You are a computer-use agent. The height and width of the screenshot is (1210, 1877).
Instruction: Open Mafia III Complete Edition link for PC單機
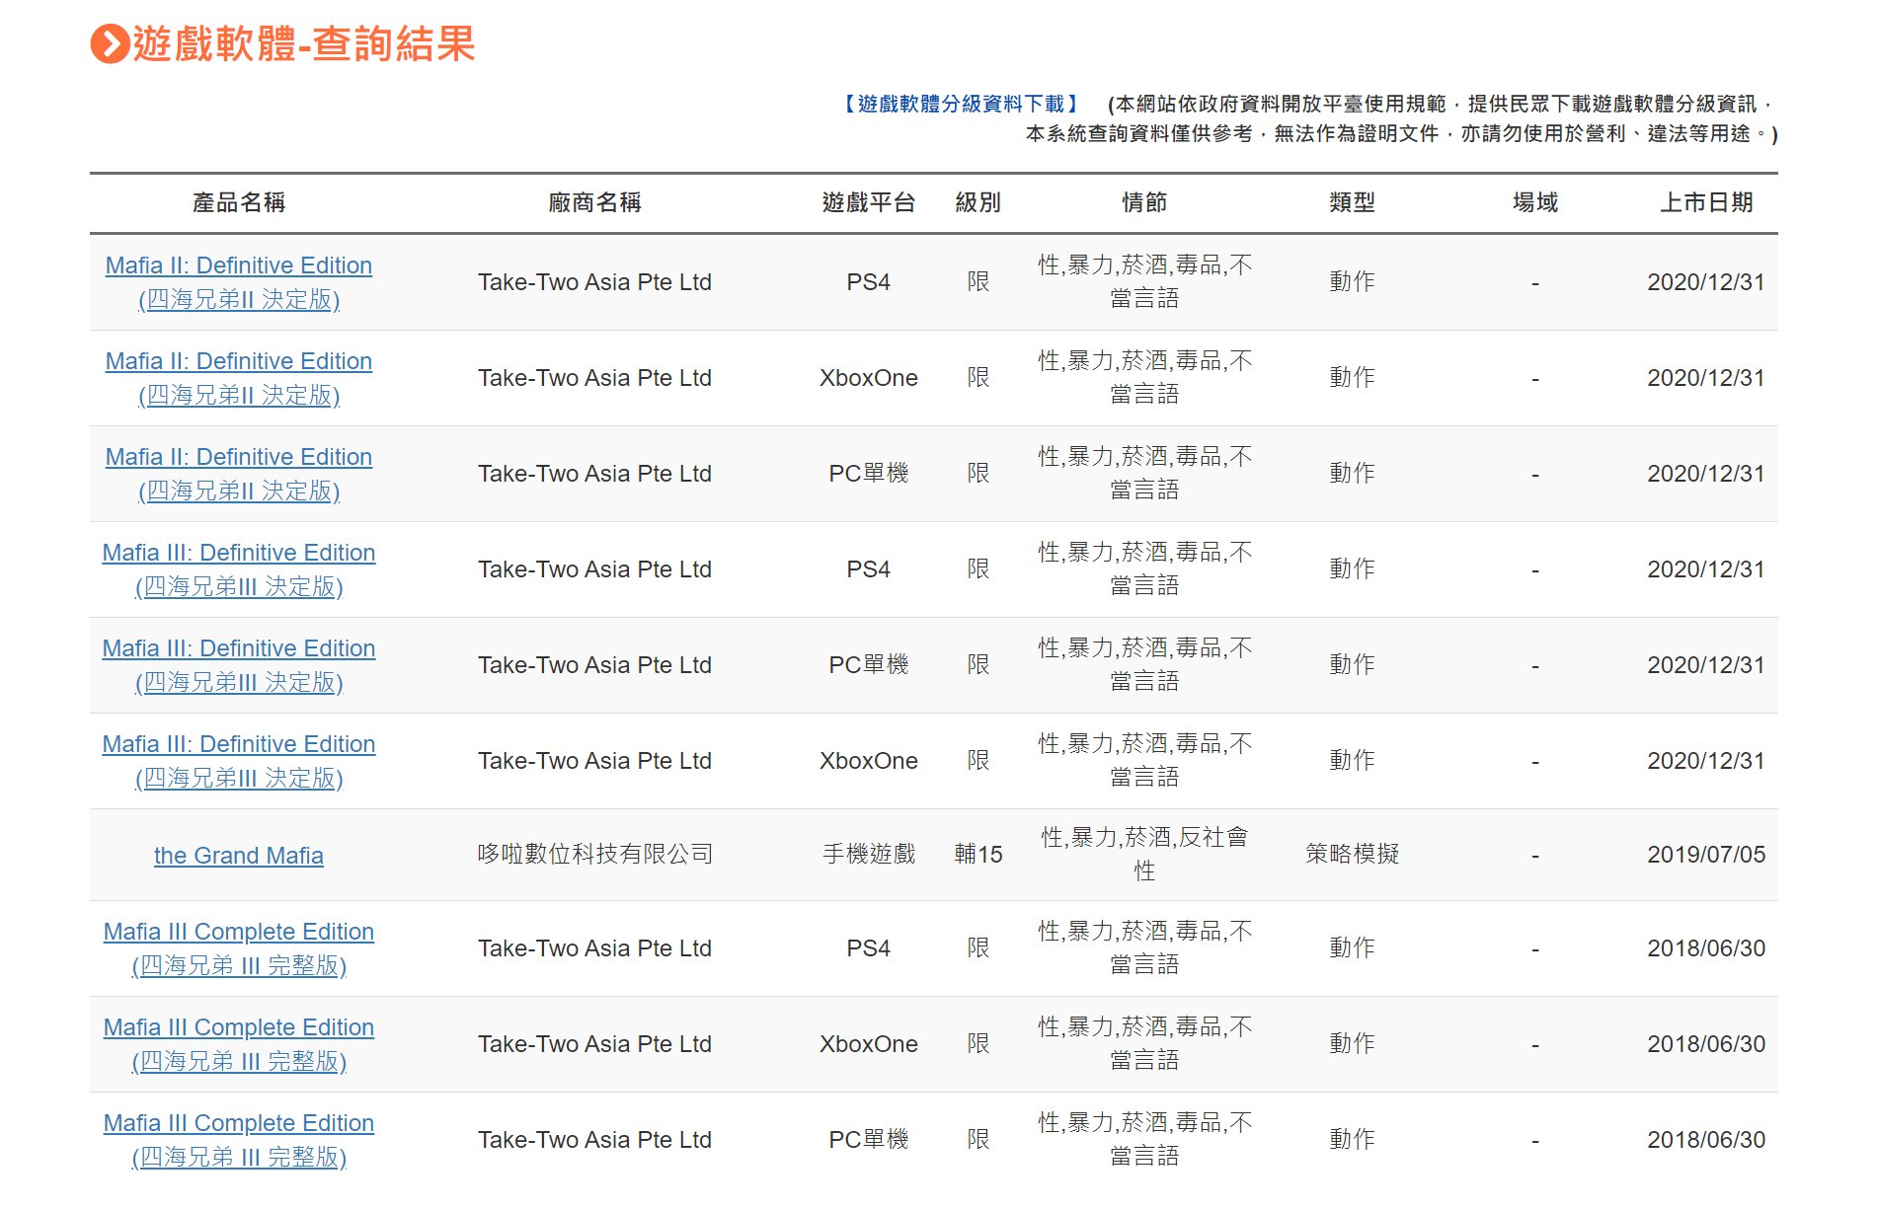(x=239, y=1124)
